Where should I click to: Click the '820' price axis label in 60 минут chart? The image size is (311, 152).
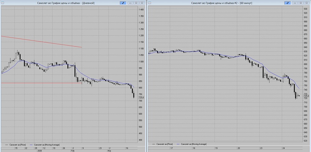coord(305,56)
